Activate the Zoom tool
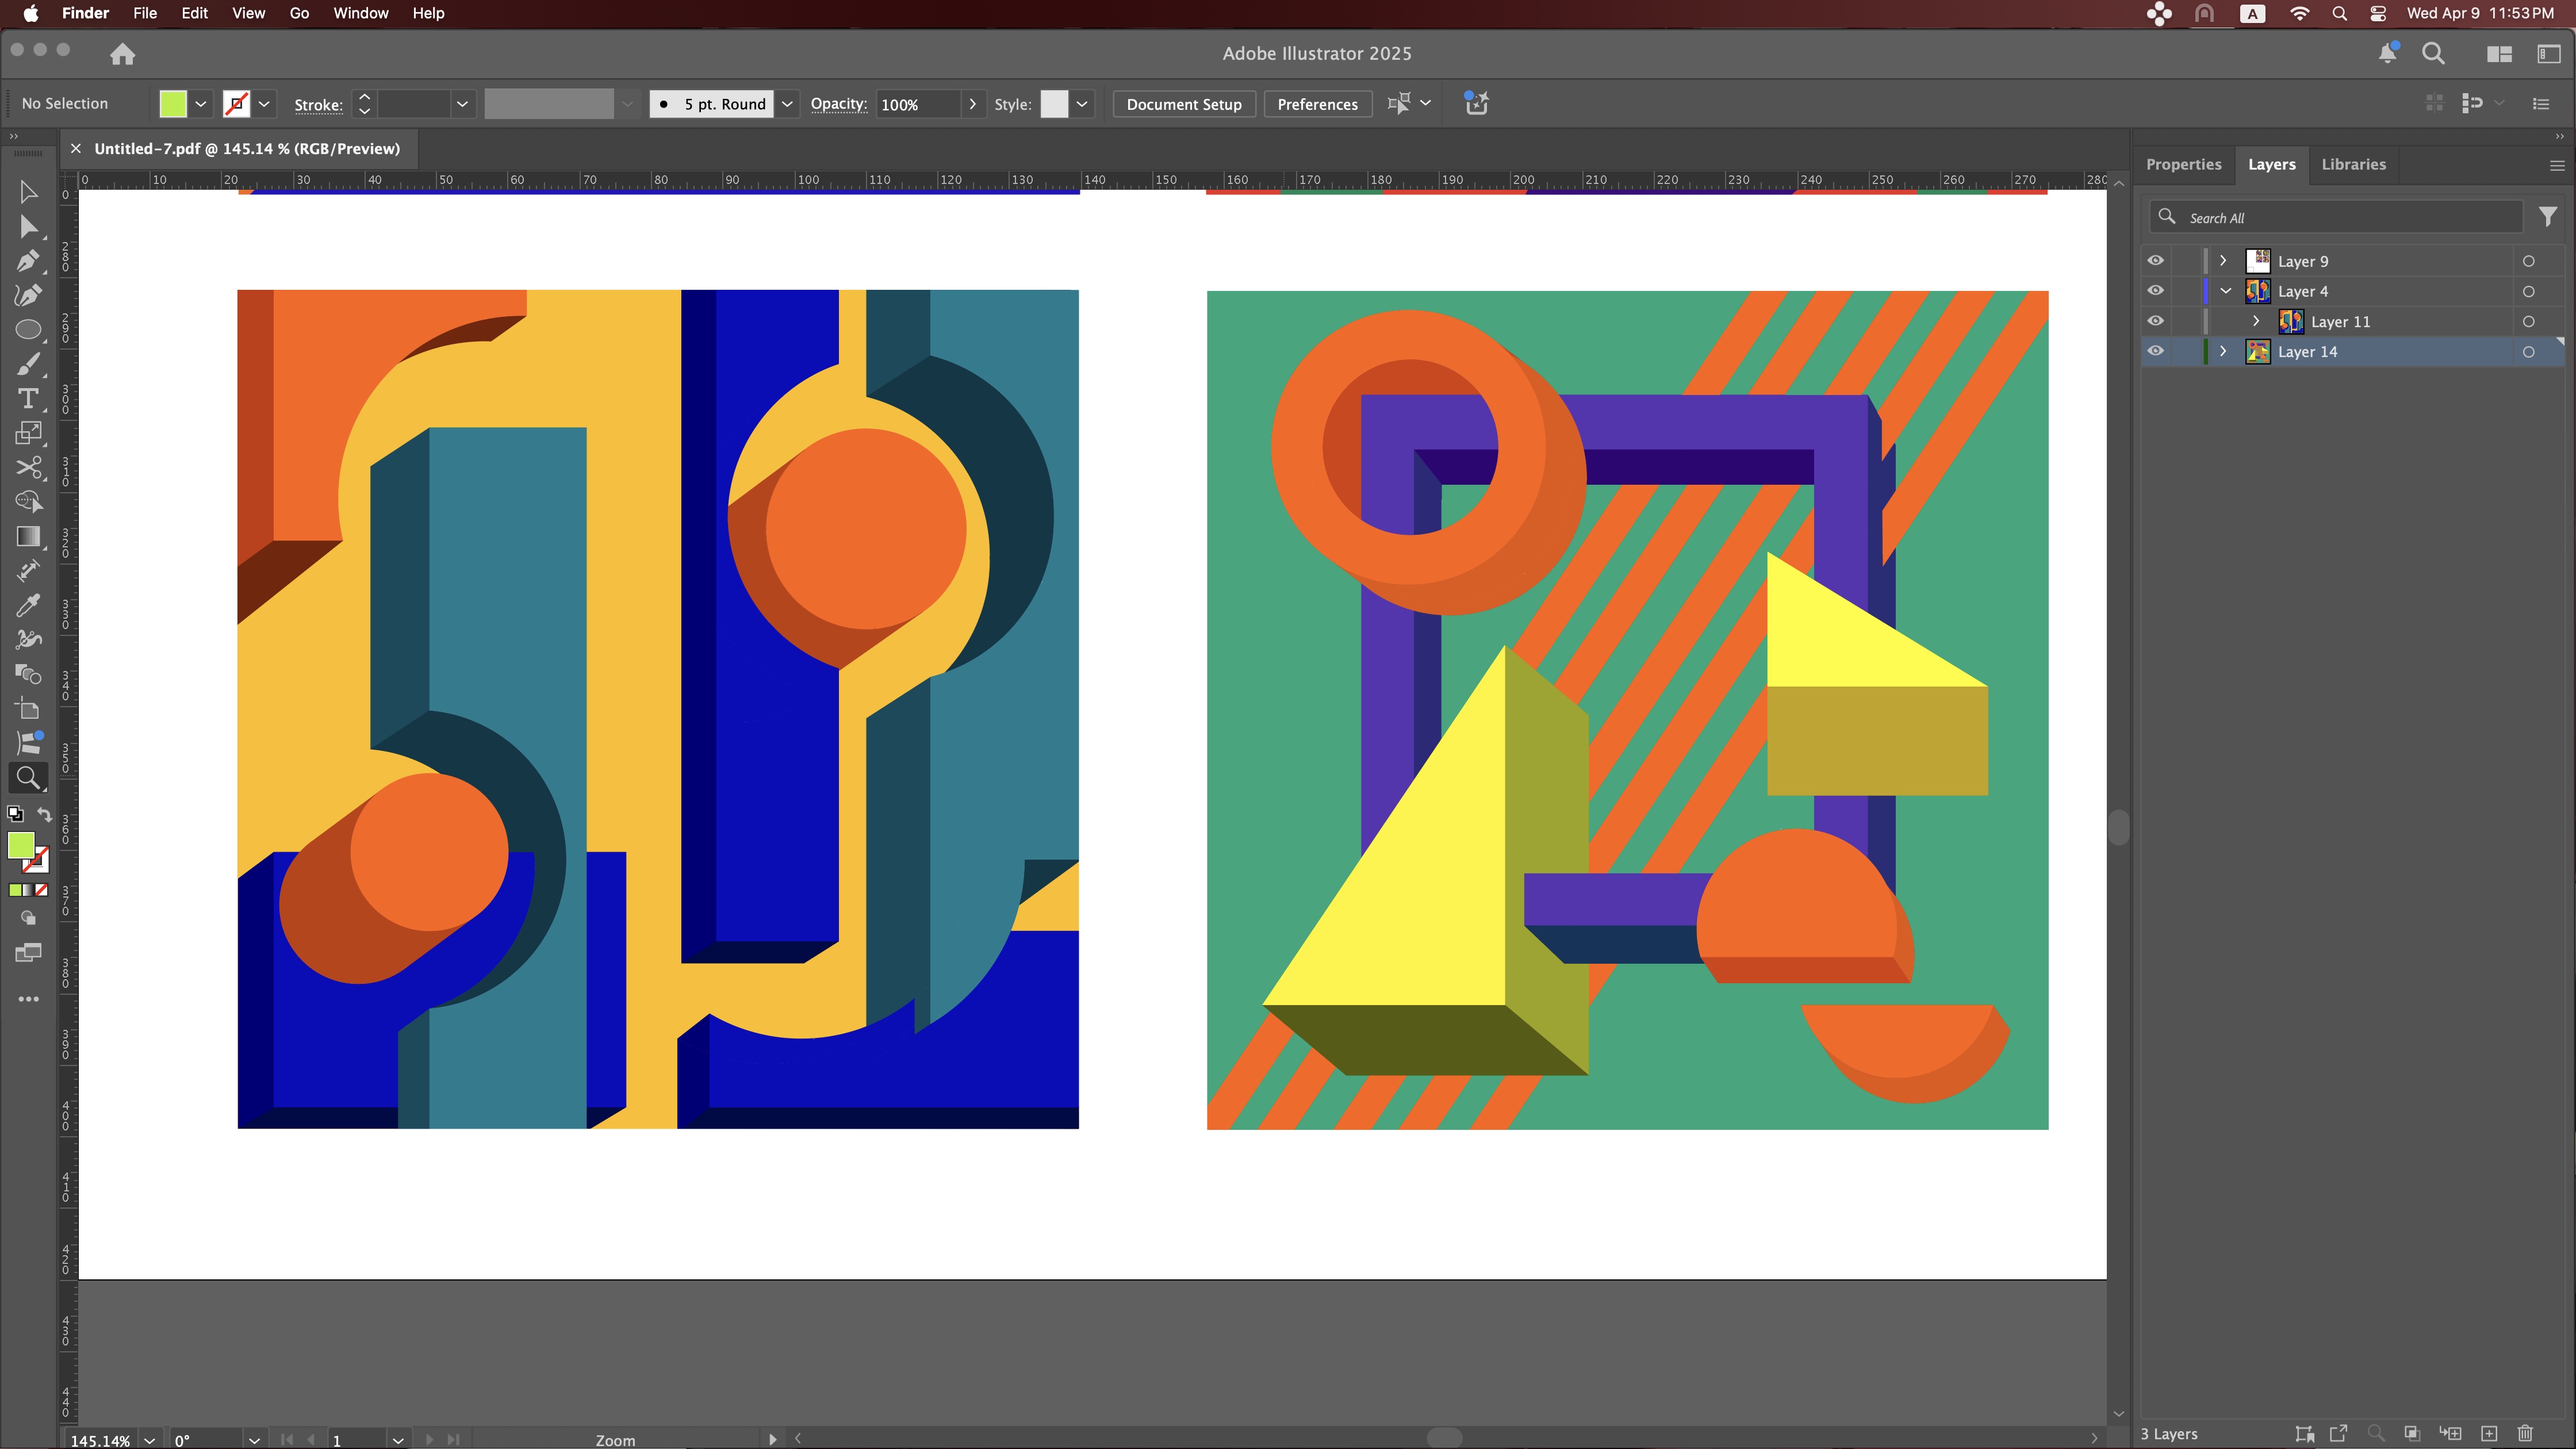This screenshot has height=1449, width=2576. pos(29,777)
